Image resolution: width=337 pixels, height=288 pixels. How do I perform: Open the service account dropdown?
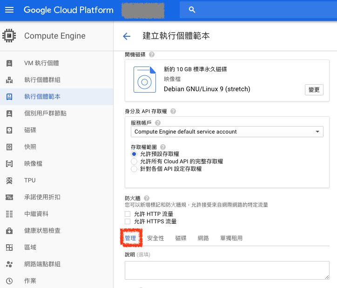[227, 132]
